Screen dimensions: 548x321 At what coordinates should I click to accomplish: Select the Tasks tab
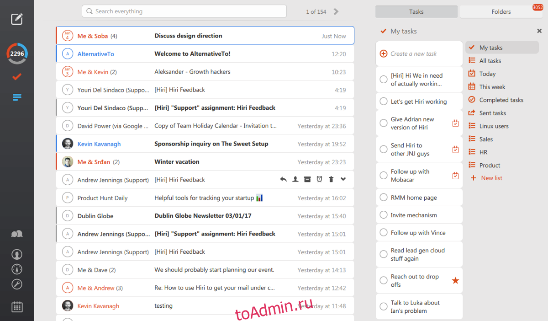click(416, 11)
